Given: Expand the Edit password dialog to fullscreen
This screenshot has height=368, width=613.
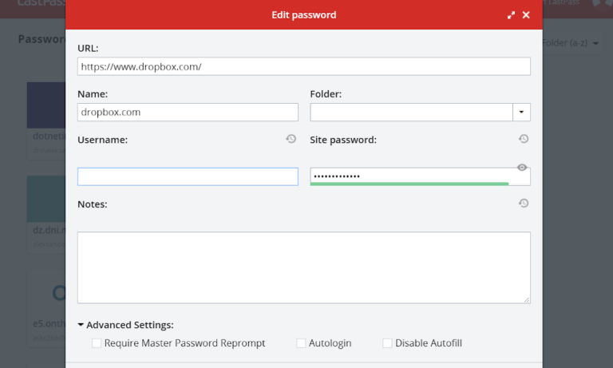Looking at the screenshot, I should [x=511, y=15].
